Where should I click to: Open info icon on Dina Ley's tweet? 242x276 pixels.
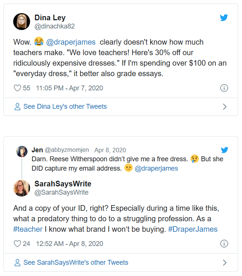(x=224, y=88)
